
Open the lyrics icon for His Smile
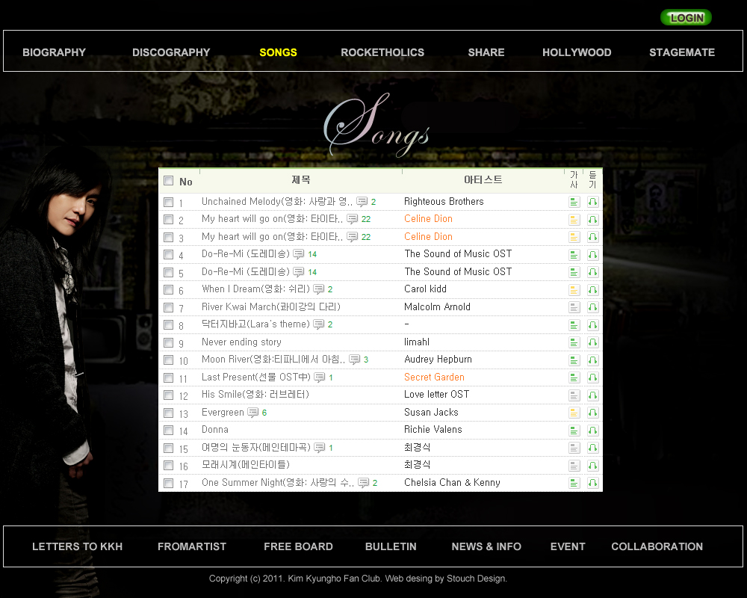pos(574,395)
